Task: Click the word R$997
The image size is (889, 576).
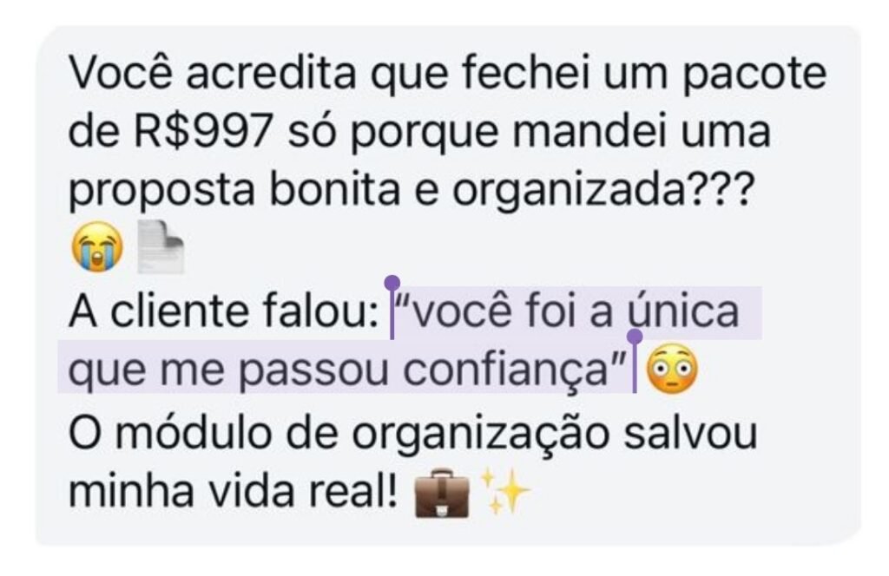Action: point(203,131)
